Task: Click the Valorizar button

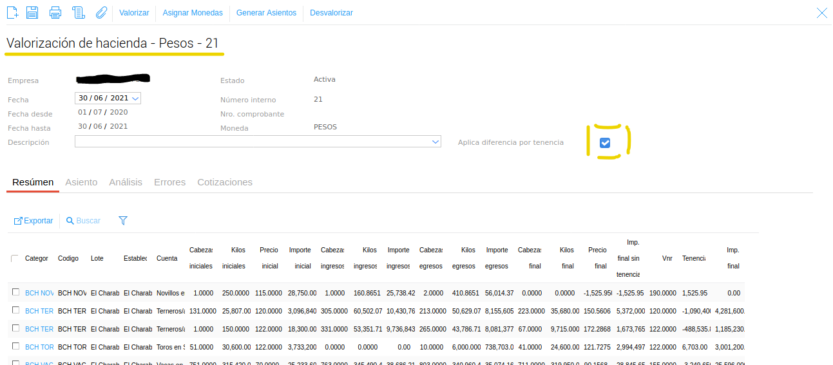Action: pyautogui.click(x=134, y=13)
